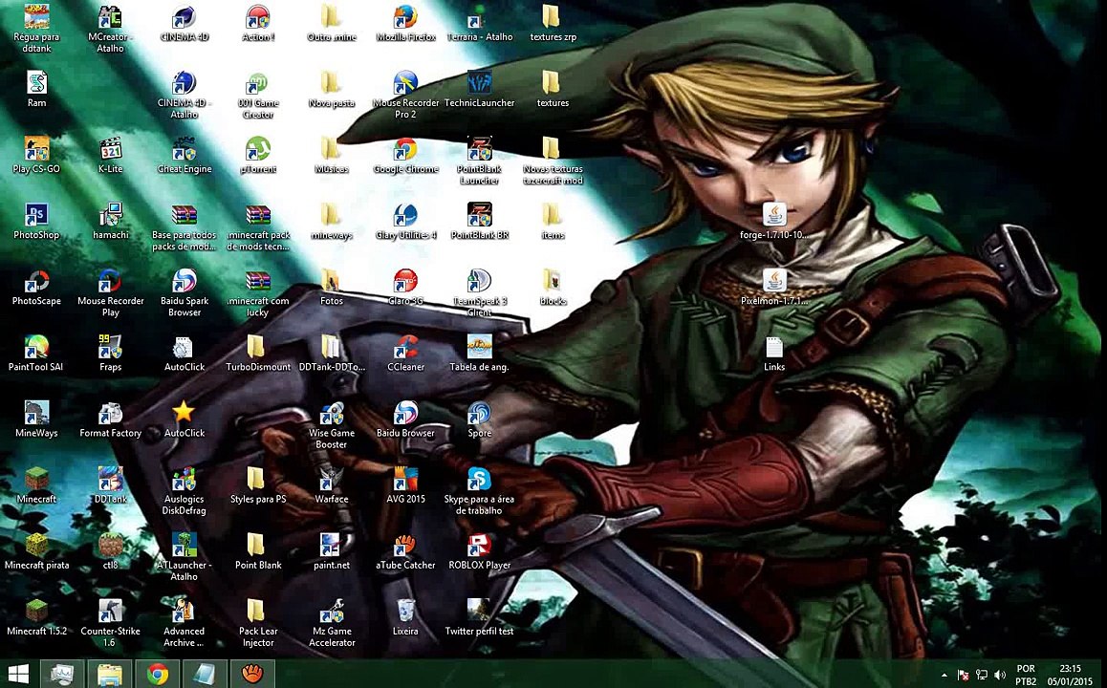Open the hamachi shortcut

pos(110,214)
